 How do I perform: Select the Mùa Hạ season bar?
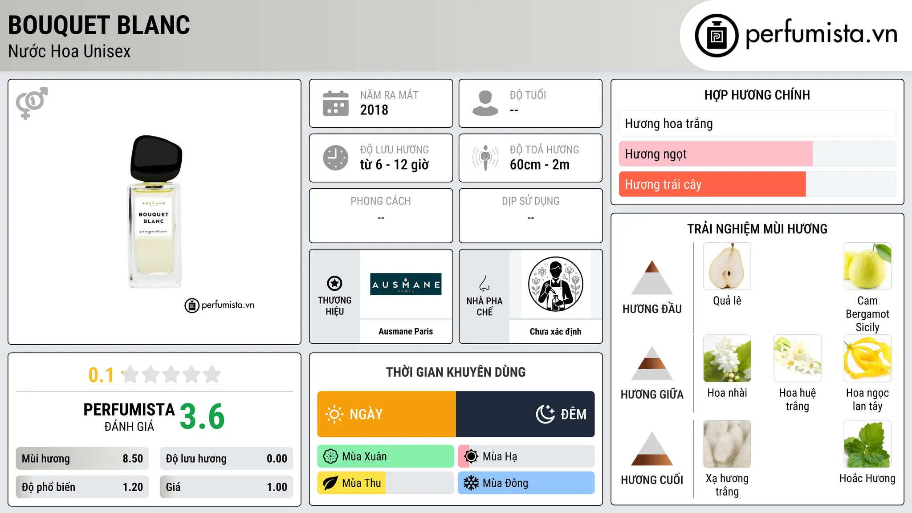click(526, 456)
